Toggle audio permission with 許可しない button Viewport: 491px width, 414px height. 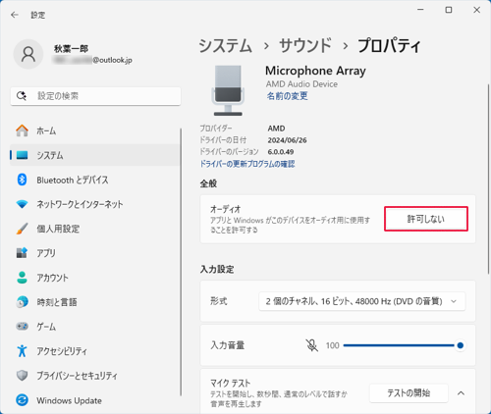pyautogui.click(x=426, y=219)
